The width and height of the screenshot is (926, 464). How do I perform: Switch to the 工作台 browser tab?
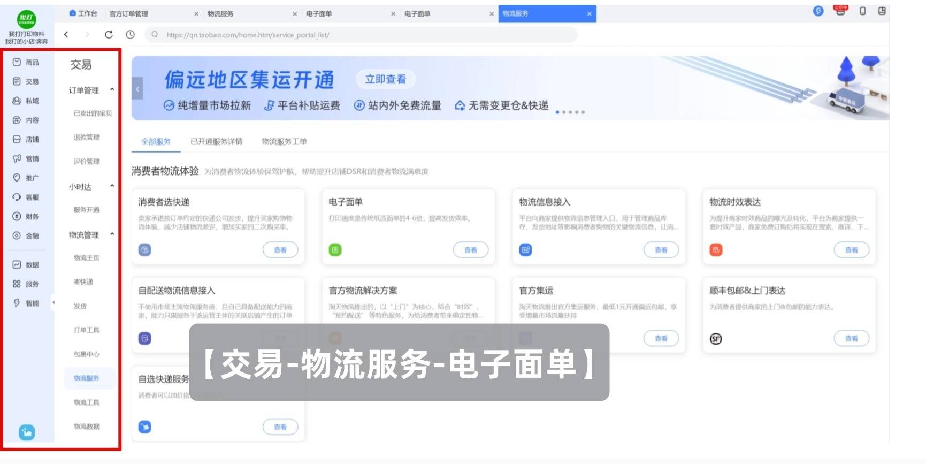point(83,13)
